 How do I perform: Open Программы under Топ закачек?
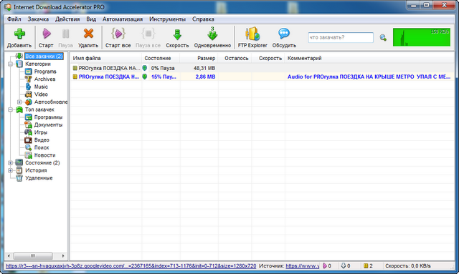(48, 117)
